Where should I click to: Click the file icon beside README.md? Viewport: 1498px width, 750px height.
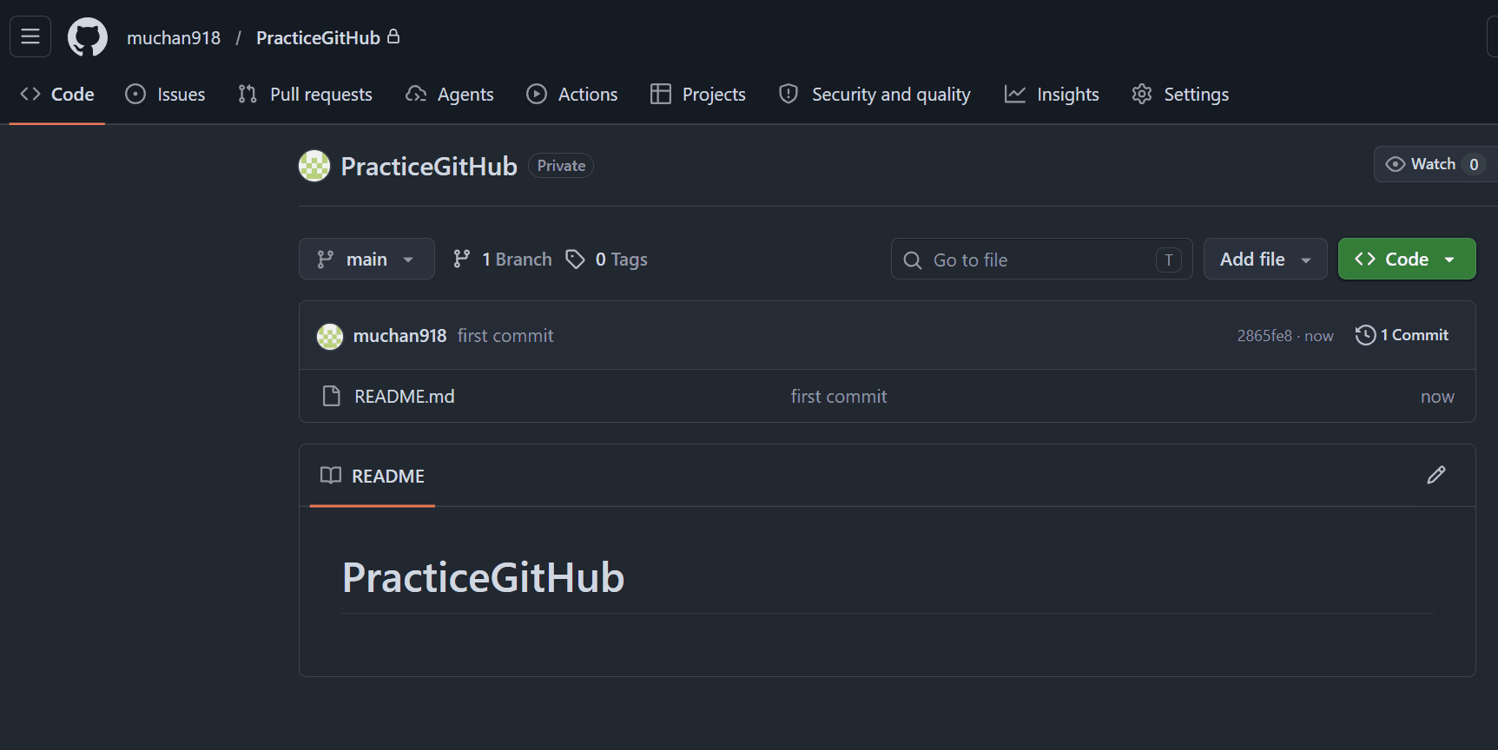pyautogui.click(x=331, y=396)
